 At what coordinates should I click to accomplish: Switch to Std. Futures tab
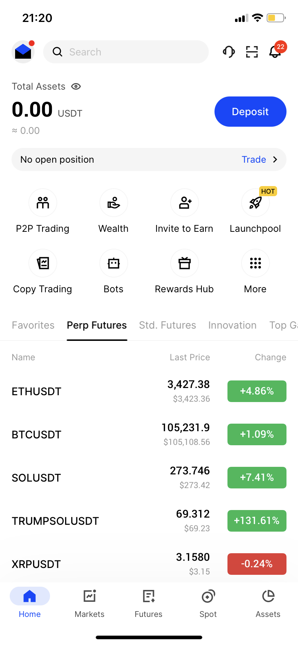167,325
